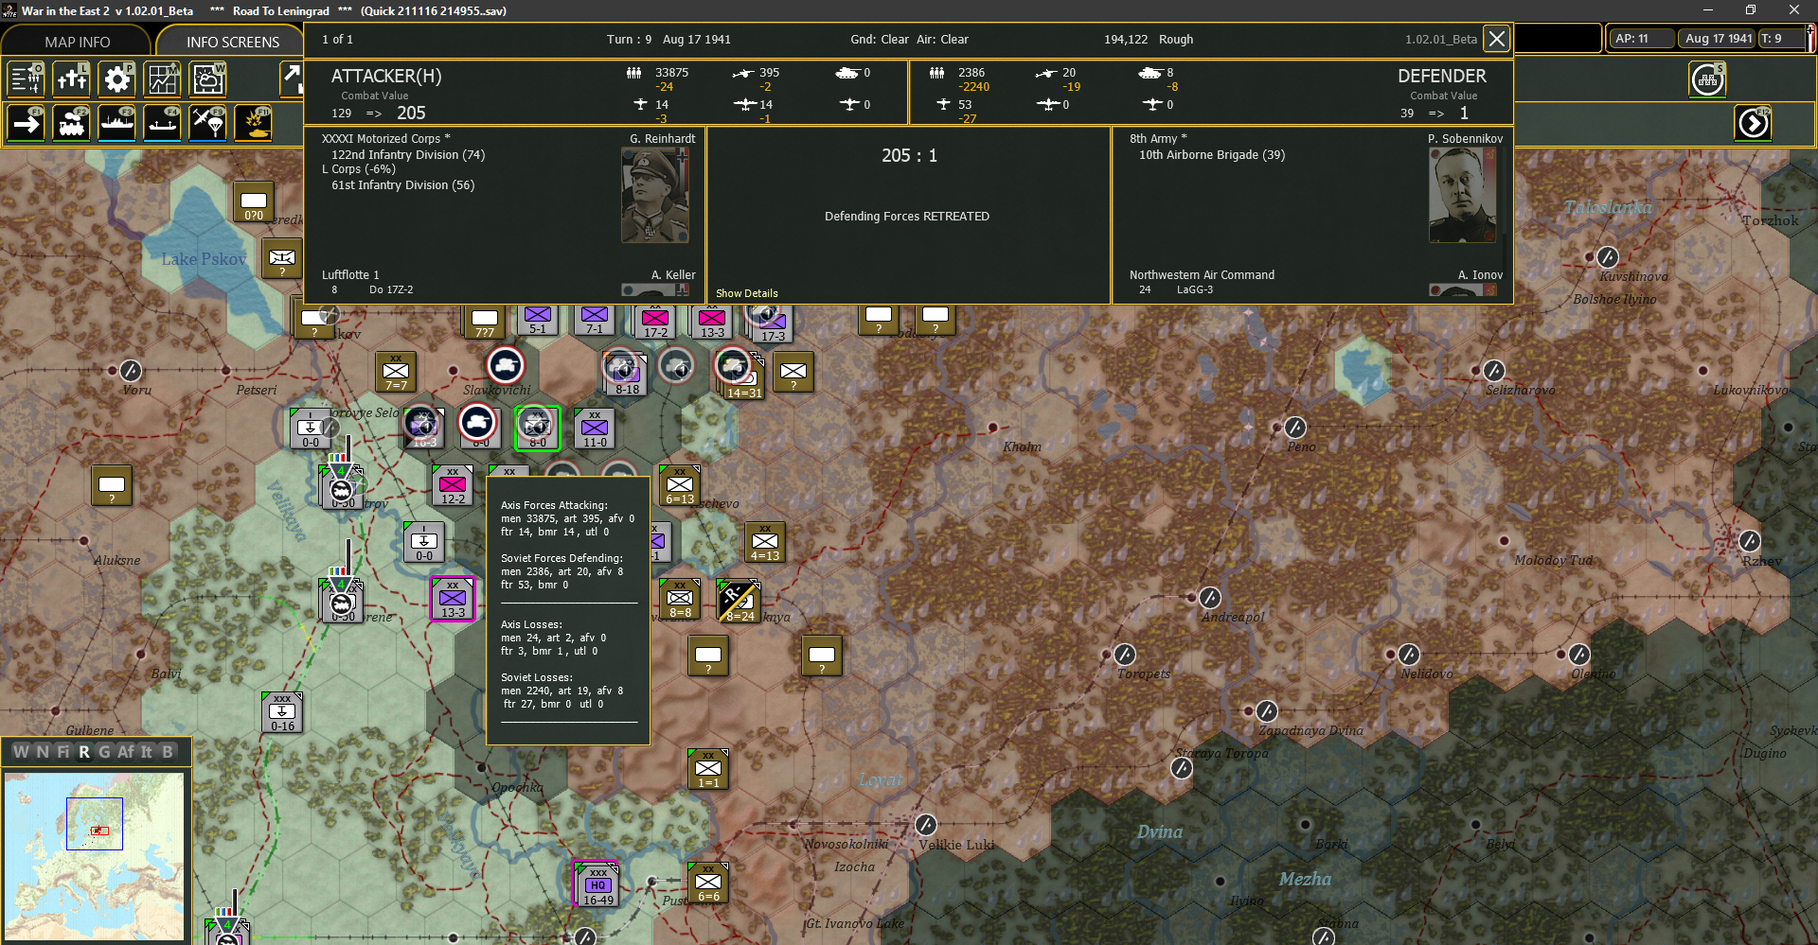This screenshot has height=945, width=1818.
Task: Click the 205 : 1 odds ratio
Action: pos(909,155)
